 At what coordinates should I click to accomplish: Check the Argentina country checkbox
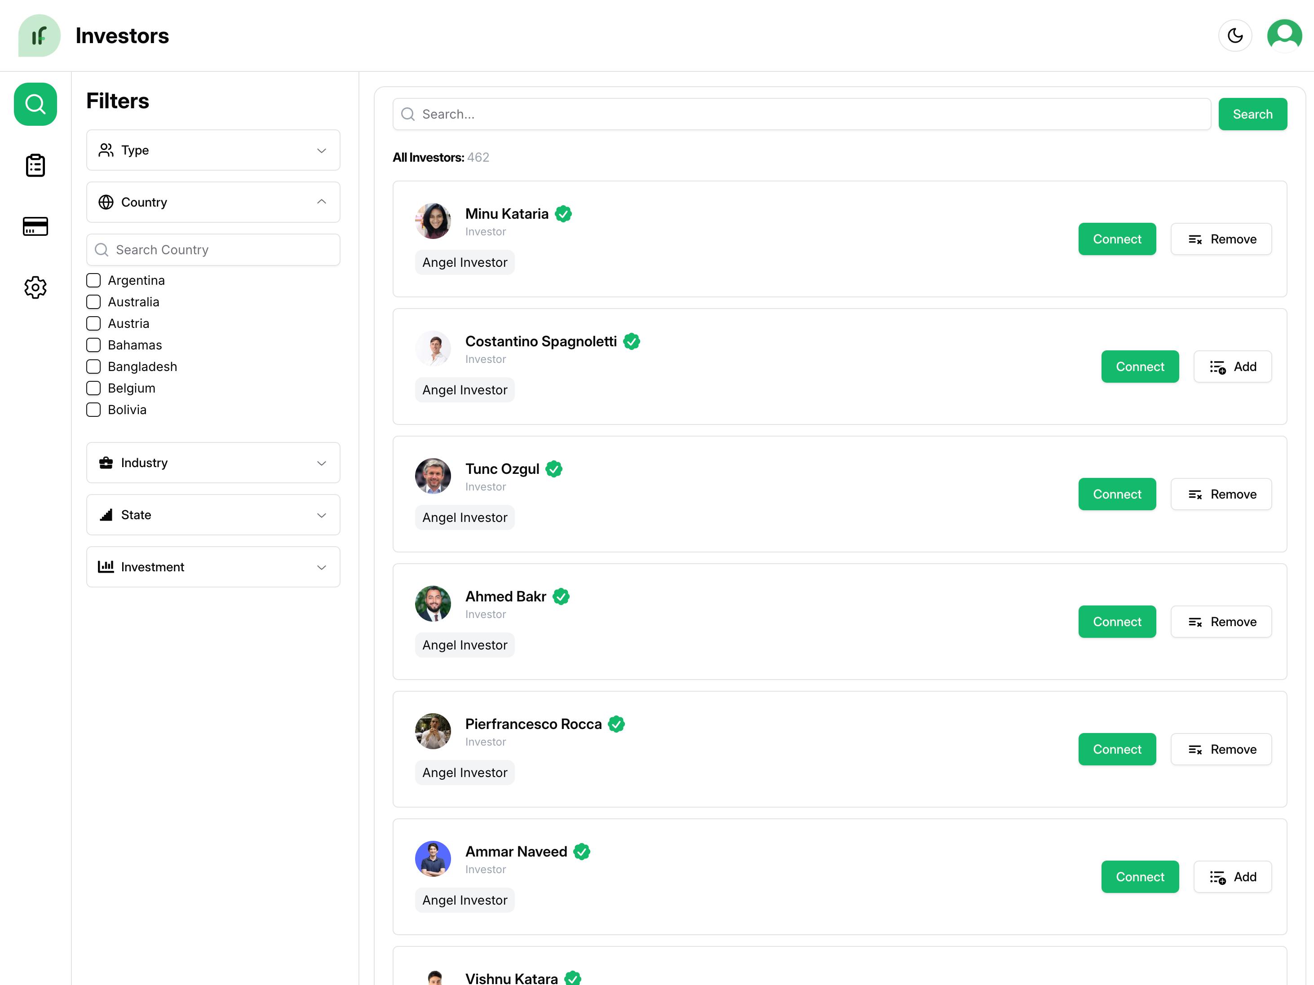[93, 280]
